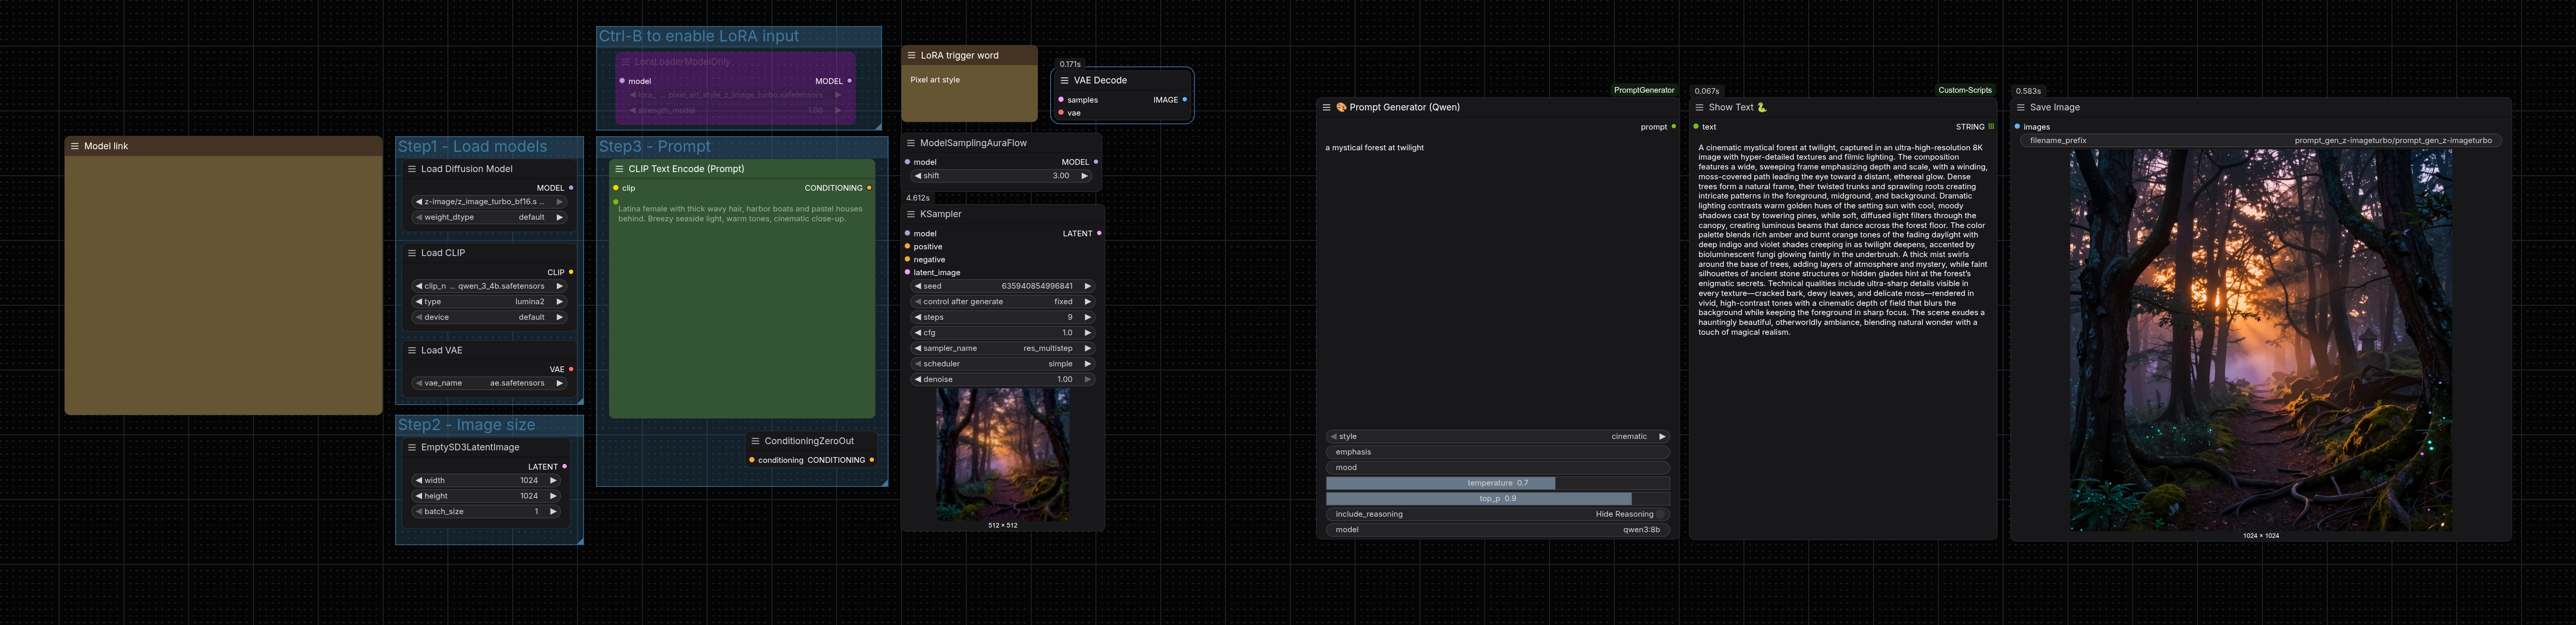Click right arrow of weight_dtype selector
The width and height of the screenshot is (2576, 625).
[559, 217]
